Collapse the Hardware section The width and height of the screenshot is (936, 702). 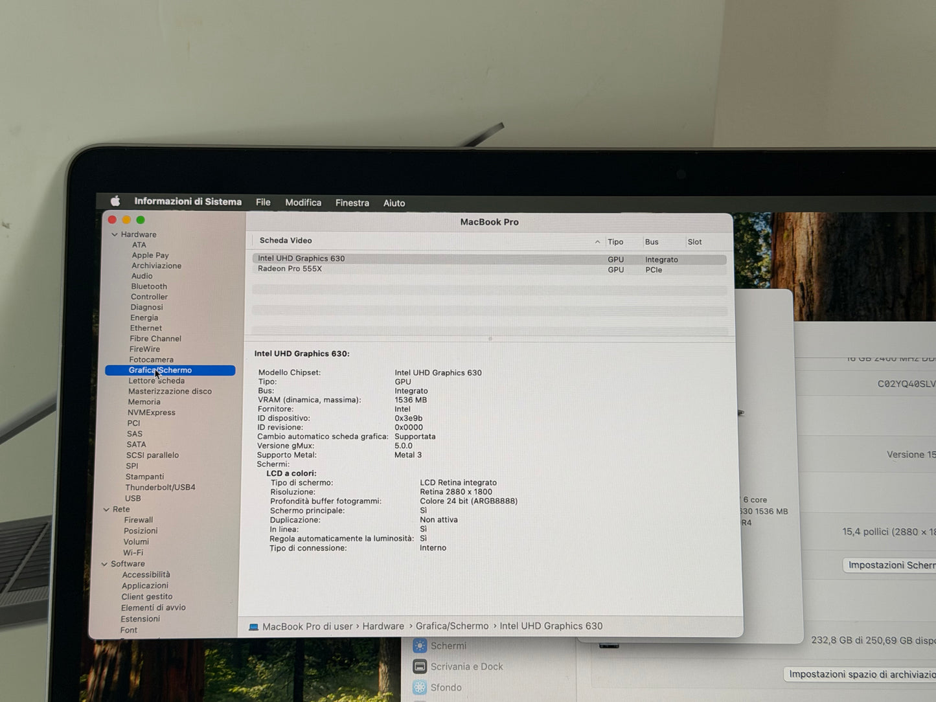(x=115, y=234)
